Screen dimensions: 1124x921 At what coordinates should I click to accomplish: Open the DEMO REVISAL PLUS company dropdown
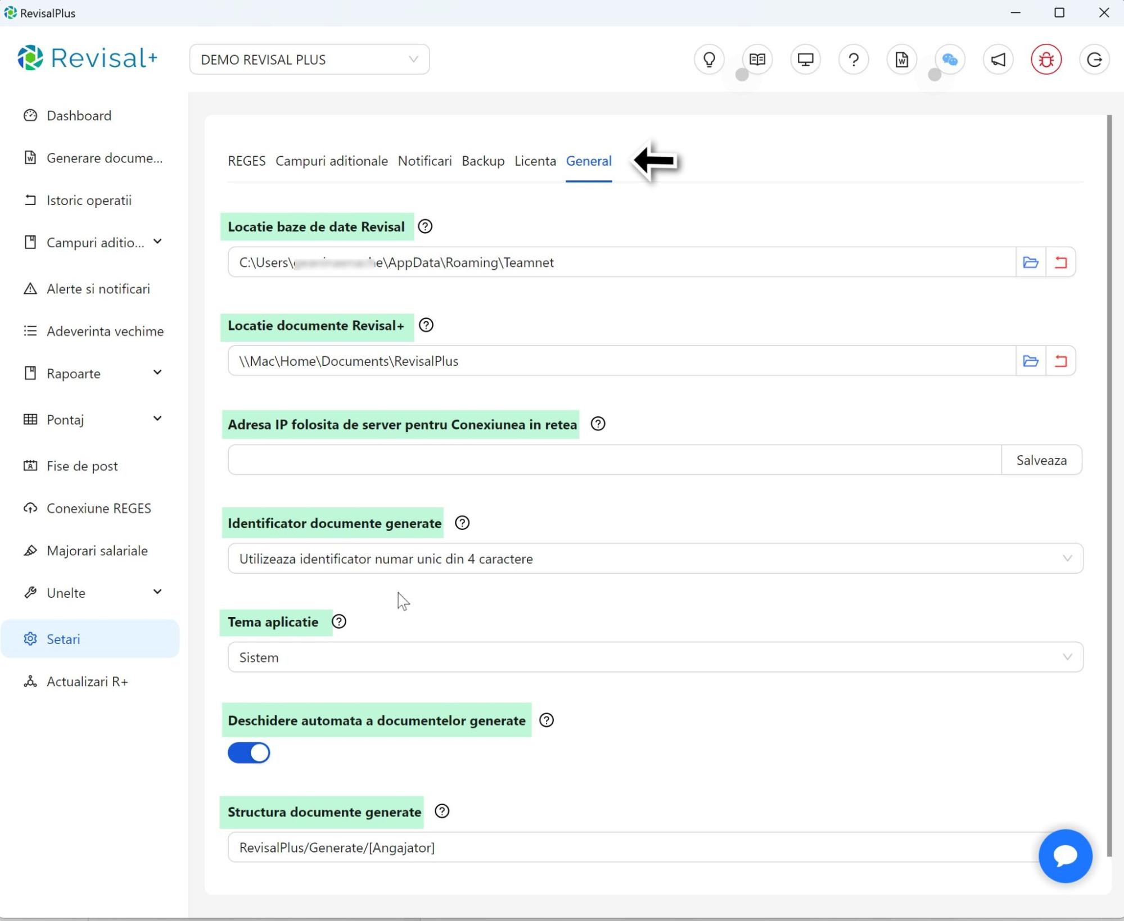click(x=309, y=60)
